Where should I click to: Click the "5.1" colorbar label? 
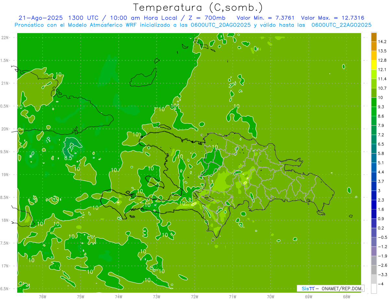click(381, 163)
